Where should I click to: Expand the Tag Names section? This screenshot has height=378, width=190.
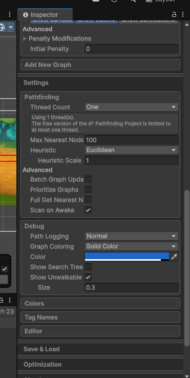pos(100,317)
